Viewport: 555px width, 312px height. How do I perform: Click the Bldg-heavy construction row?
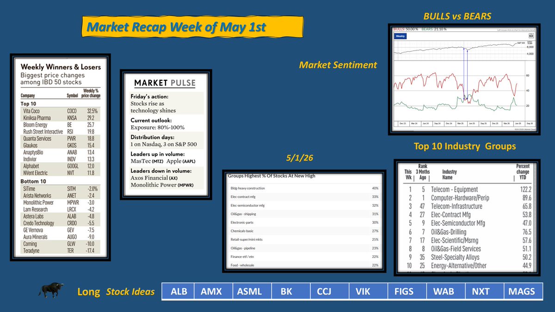click(304, 189)
